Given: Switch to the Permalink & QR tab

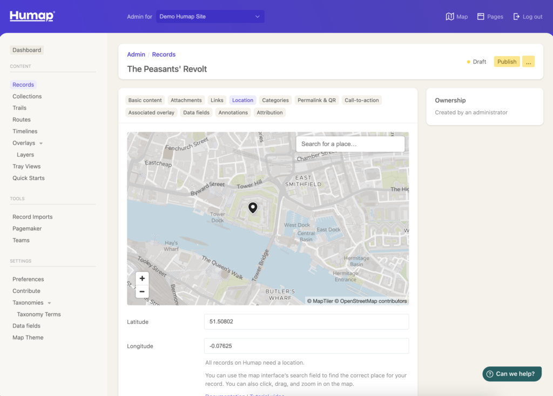Looking at the screenshot, I should (316, 100).
